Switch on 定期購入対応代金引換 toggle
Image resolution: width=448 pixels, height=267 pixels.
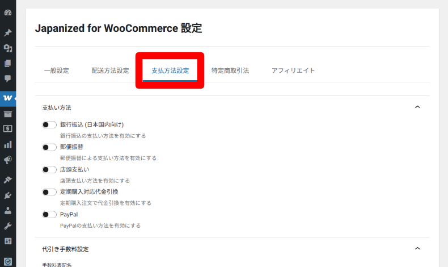[x=49, y=192]
